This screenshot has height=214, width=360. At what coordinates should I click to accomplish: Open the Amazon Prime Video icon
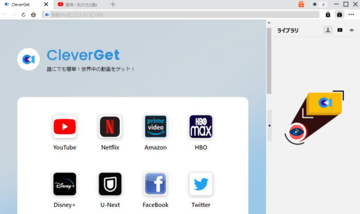[155, 127]
